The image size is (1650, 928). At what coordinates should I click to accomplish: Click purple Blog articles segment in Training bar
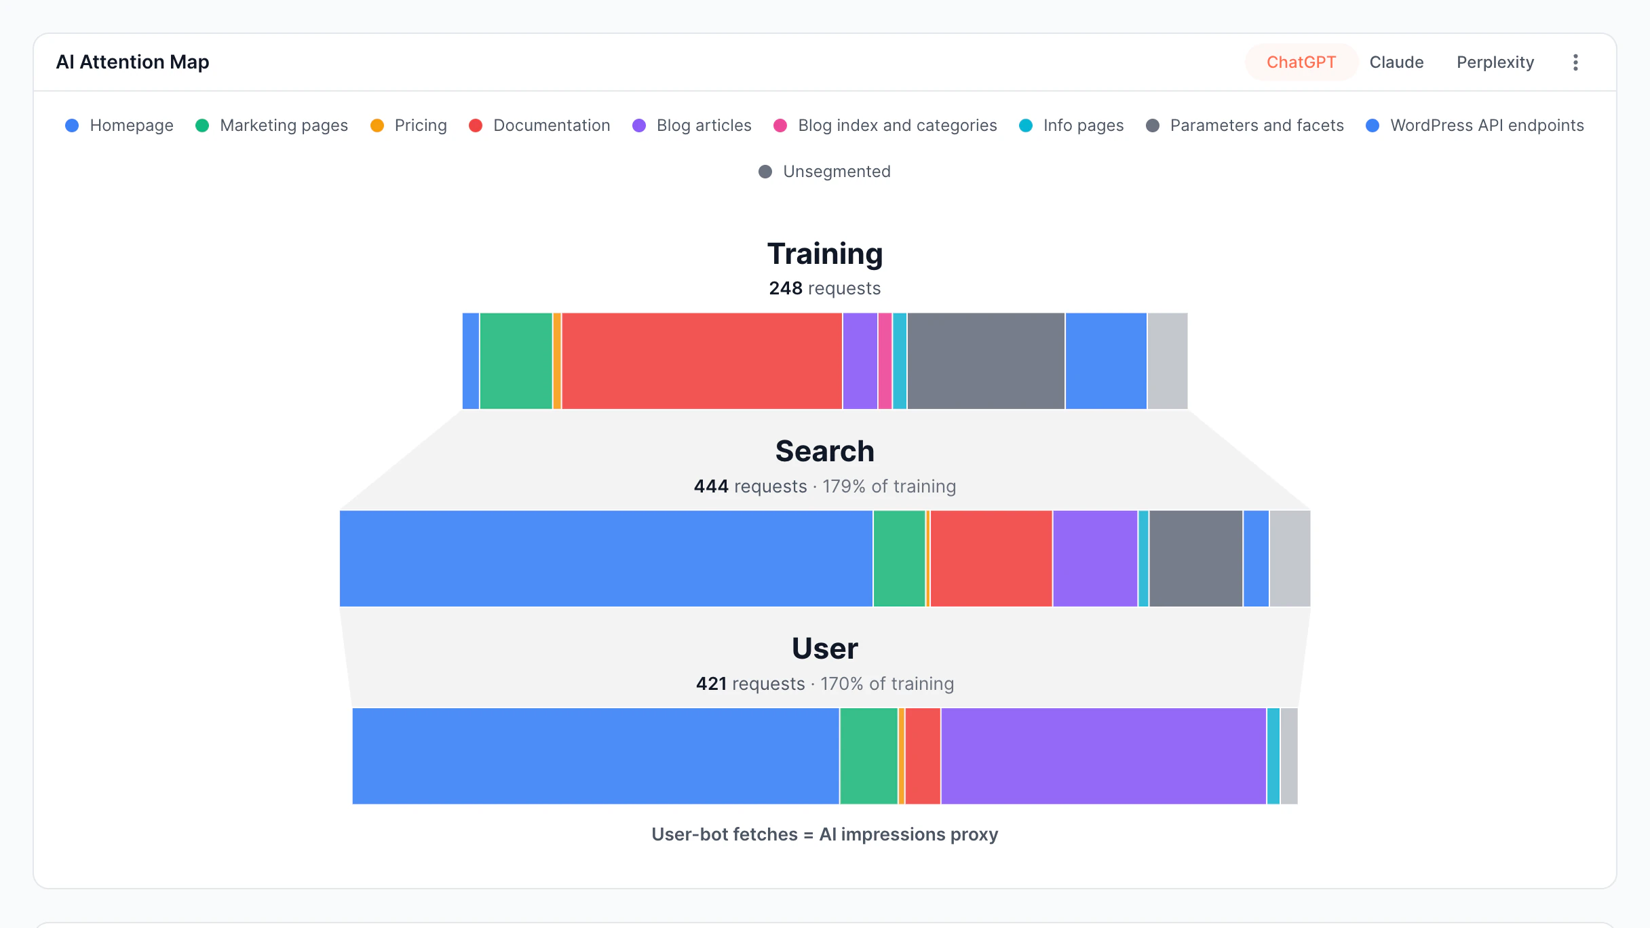click(860, 361)
